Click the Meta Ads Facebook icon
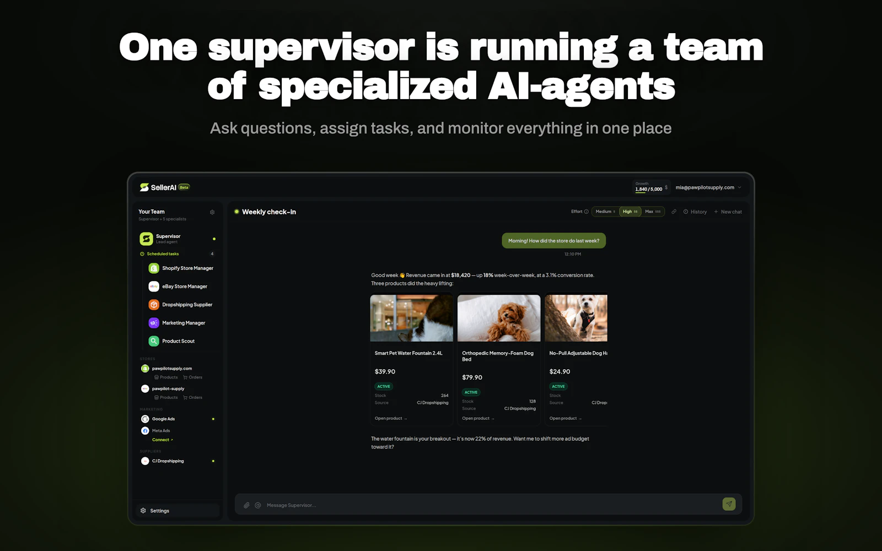The image size is (882, 551). pos(145,431)
